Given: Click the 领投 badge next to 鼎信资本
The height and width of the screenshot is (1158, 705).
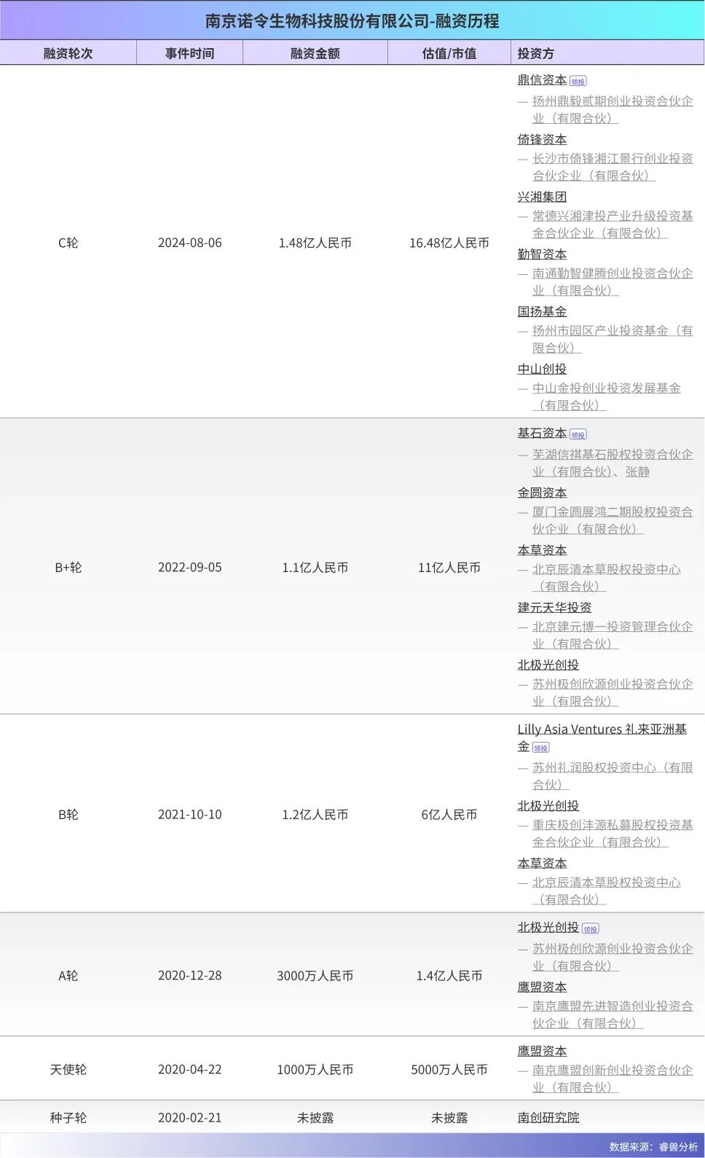Looking at the screenshot, I should tap(578, 82).
